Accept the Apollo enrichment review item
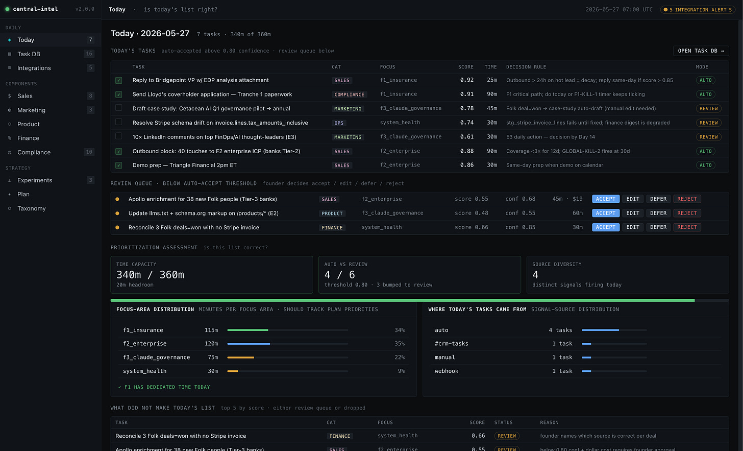 point(606,199)
